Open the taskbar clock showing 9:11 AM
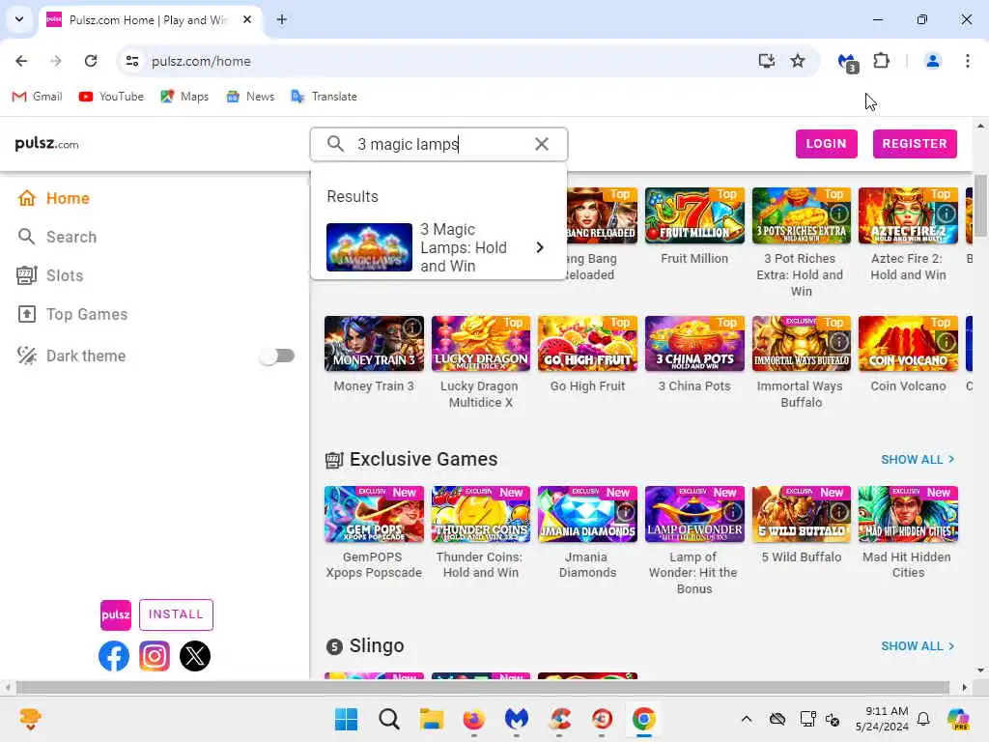Screen dimensions: 989x742 coord(881,719)
